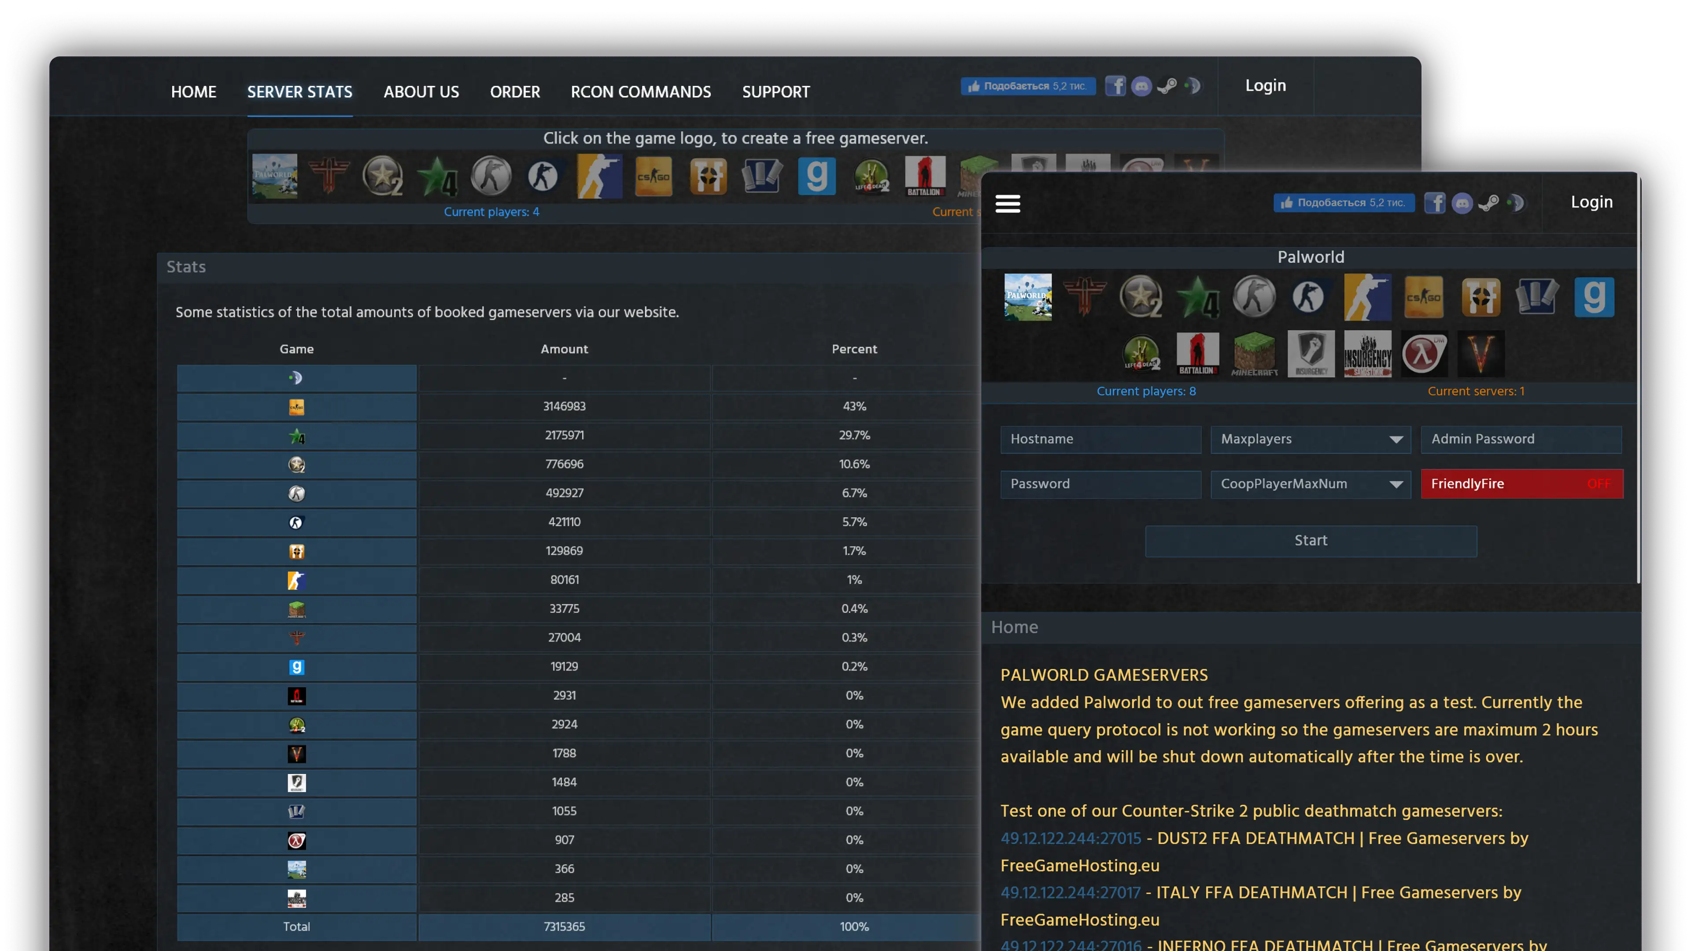This screenshot has height=951, width=1691.
Task: Select the Team Fortress 2 game logo
Action: [1481, 297]
